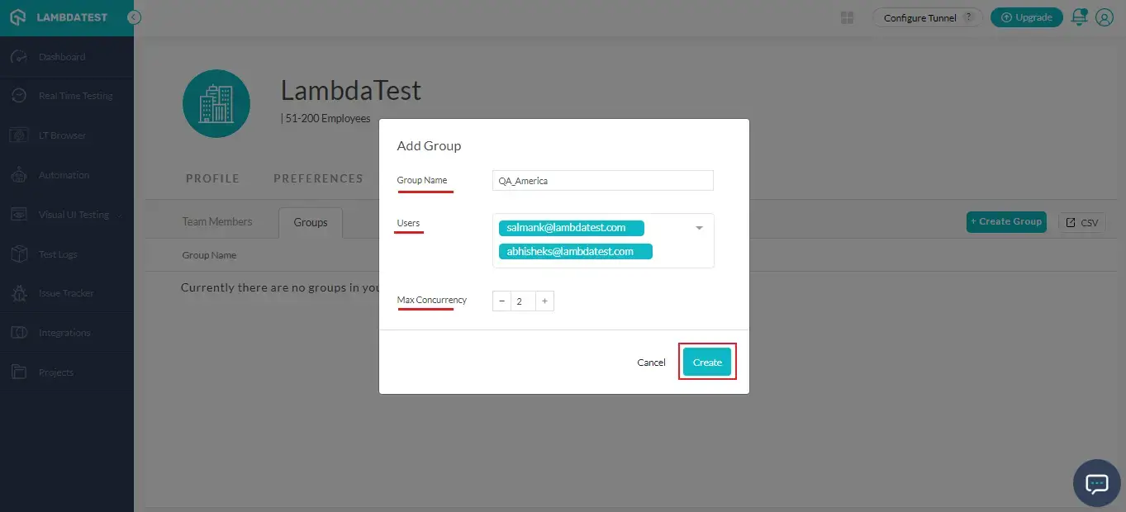The height and width of the screenshot is (512, 1126).
Task: Open the user profile avatar icon
Action: 1105,17
